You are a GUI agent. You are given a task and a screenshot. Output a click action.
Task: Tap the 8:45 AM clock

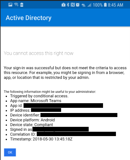115,5
